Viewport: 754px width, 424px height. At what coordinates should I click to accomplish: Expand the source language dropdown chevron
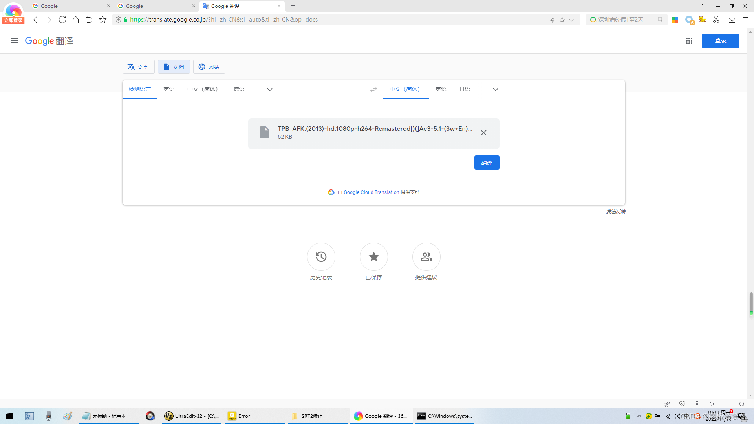click(269, 90)
